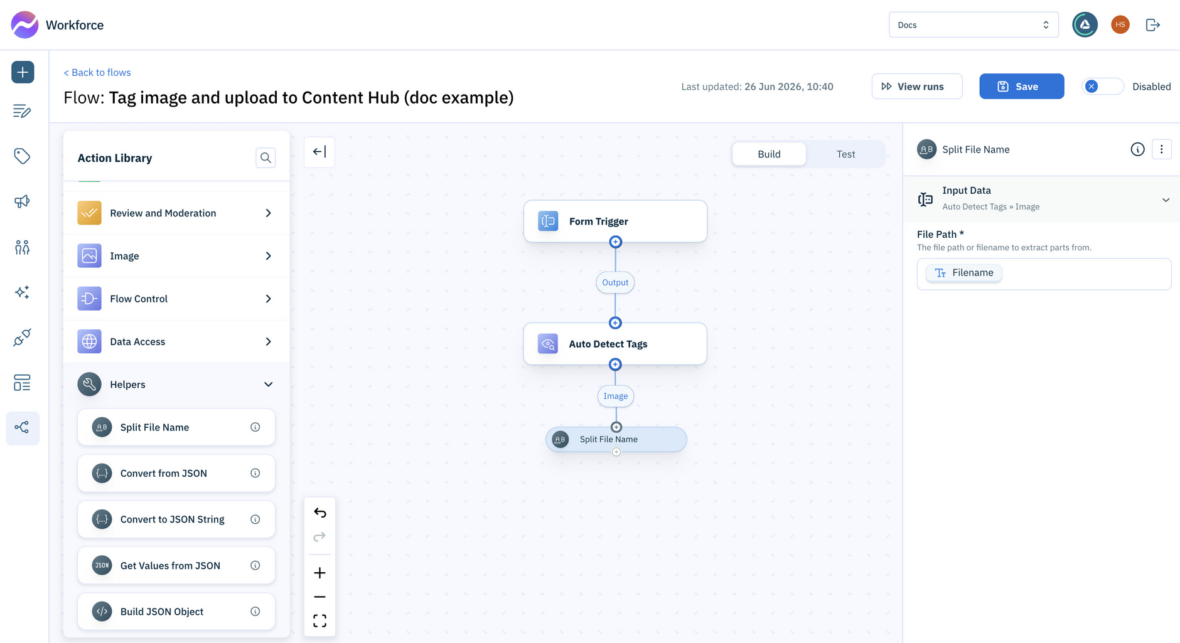Click plus connector below Form Trigger node
This screenshot has width=1180, height=643.
click(x=616, y=242)
